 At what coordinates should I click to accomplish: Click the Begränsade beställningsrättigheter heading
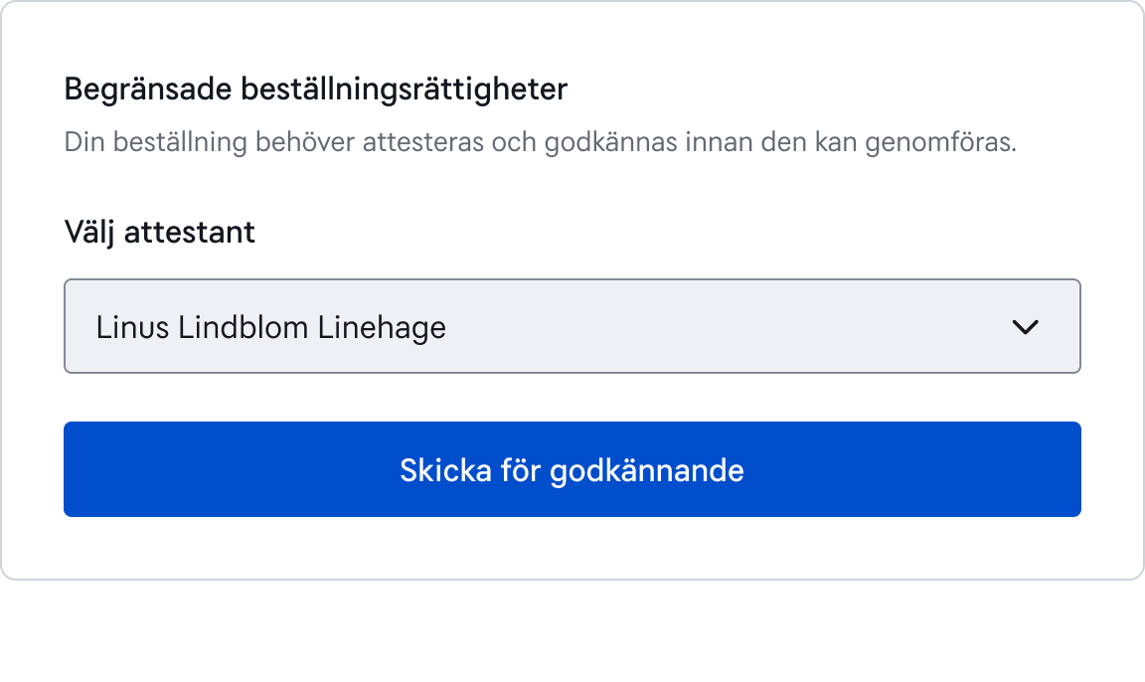315,89
